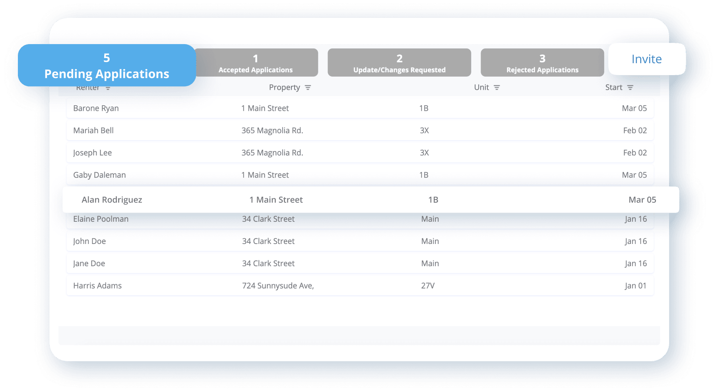Click Feb 02 in Joseph Lee's row
This screenshot has height=391, width=716.
(x=635, y=153)
